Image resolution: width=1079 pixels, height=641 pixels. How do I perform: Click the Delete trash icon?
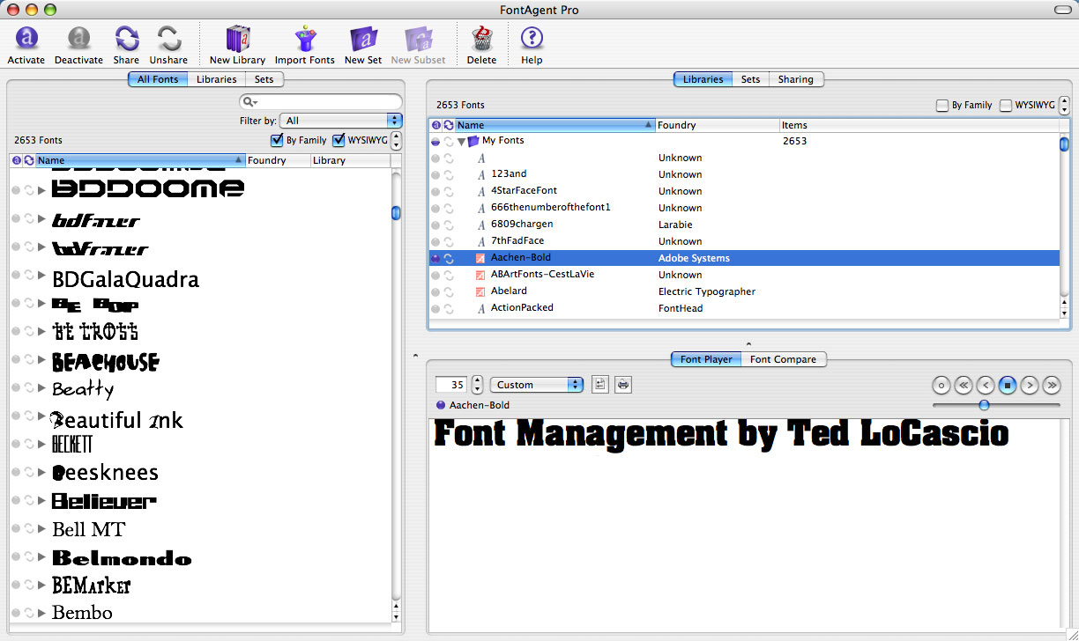(x=481, y=40)
